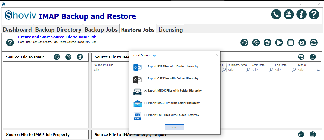Trash icon in Source File to IMAP panel
This screenshot has height=140, width=324.
coord(80,57)
